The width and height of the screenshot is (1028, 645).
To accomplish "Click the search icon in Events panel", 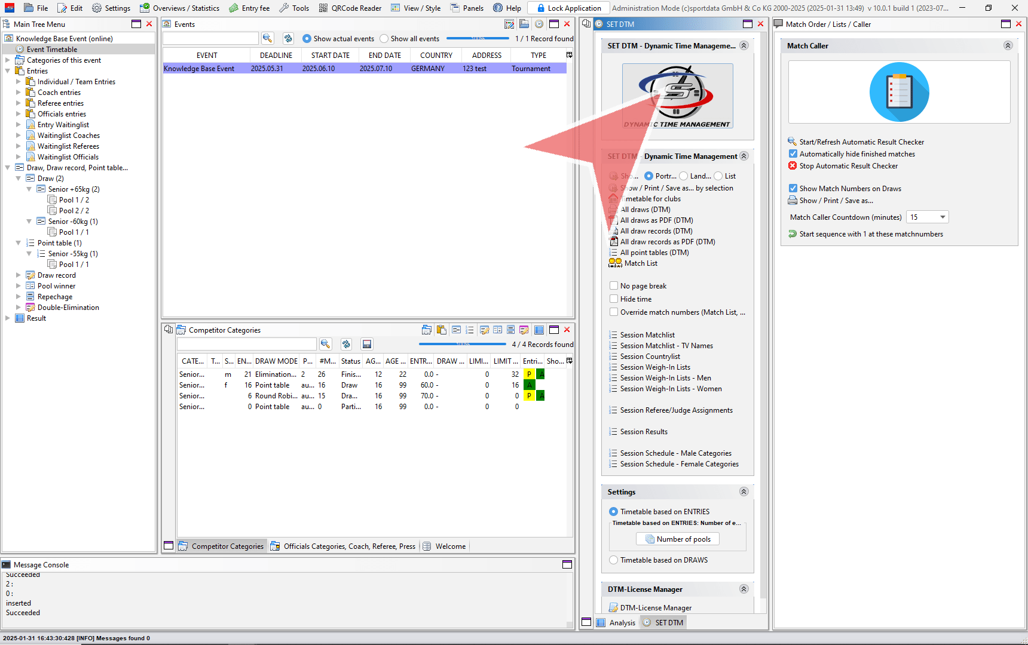I will (x=267, y=38).
